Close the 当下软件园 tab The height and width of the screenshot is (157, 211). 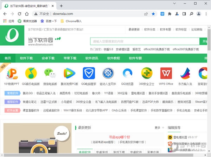(x=53, y=6)
